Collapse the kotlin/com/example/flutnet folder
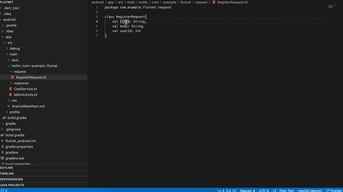 34,66
